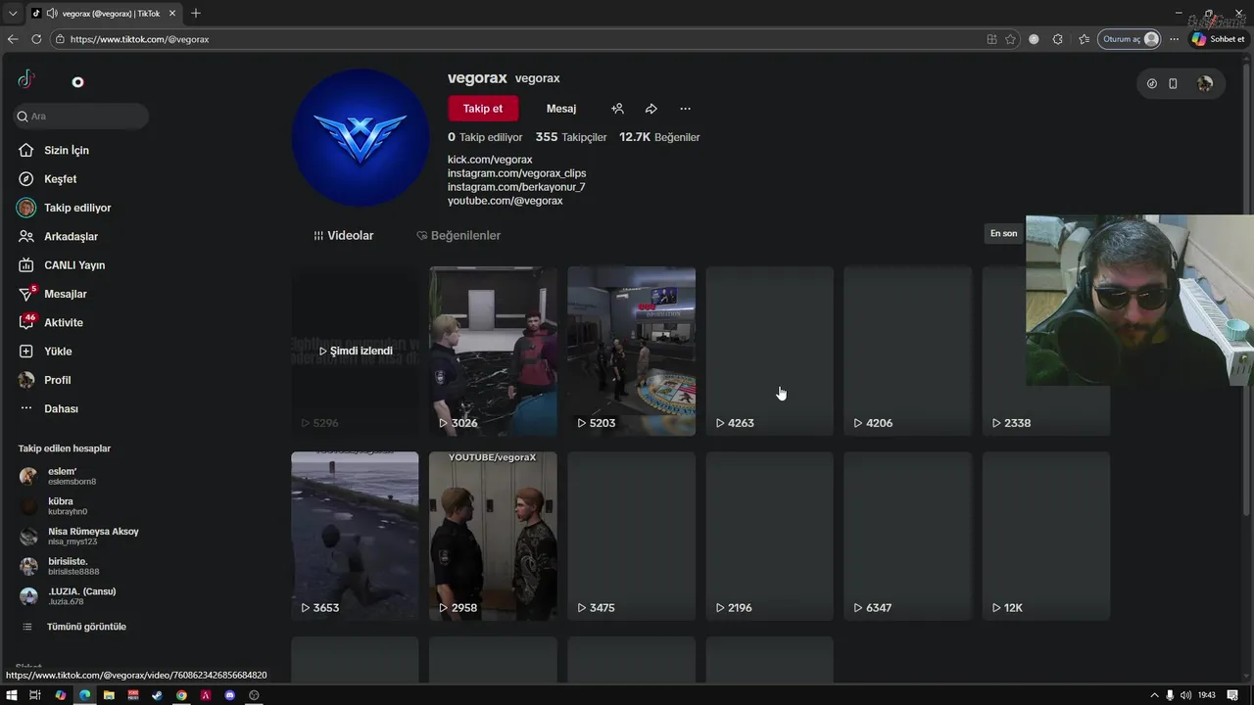Switch to the Beğenilenler tab

click(x=458, y=236)
